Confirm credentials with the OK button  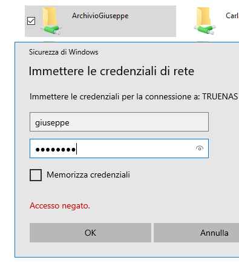(x=90, y=233)
